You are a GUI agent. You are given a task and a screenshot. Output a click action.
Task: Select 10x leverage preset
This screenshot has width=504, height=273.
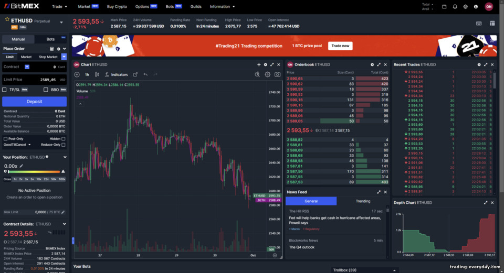pyautogui.click(x=39, y=179)
